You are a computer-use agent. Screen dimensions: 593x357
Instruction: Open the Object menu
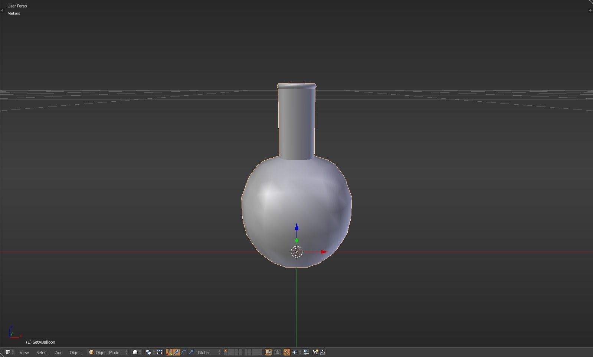(x=76, y=353)
